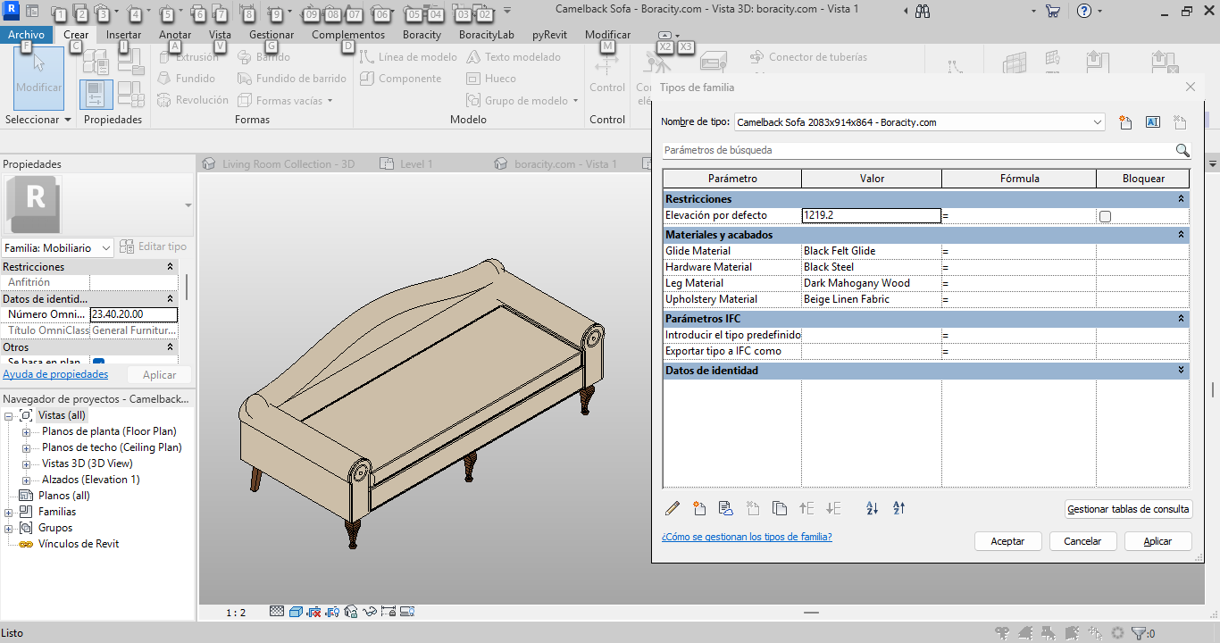1220x643 pixels.
Task: Expand Planos de planta (Floor Plan) node
Action: (26, 431)
